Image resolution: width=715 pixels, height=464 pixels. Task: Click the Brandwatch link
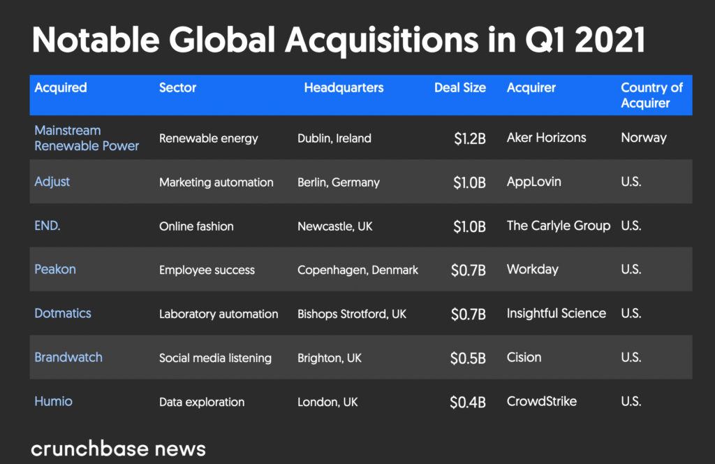click(68, 357)
